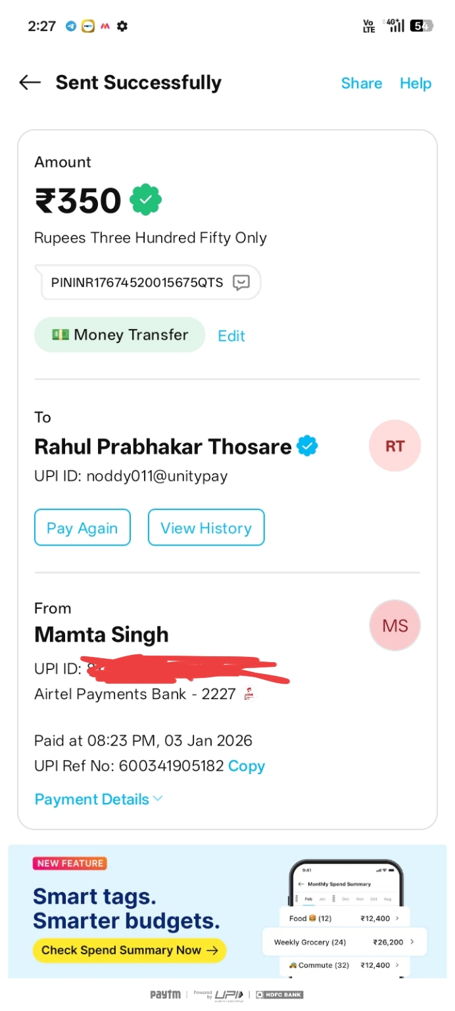Tap the Airtel Payments Bank logo icon
Viewport: 455px width, 1011px height.
click(249, 694)
